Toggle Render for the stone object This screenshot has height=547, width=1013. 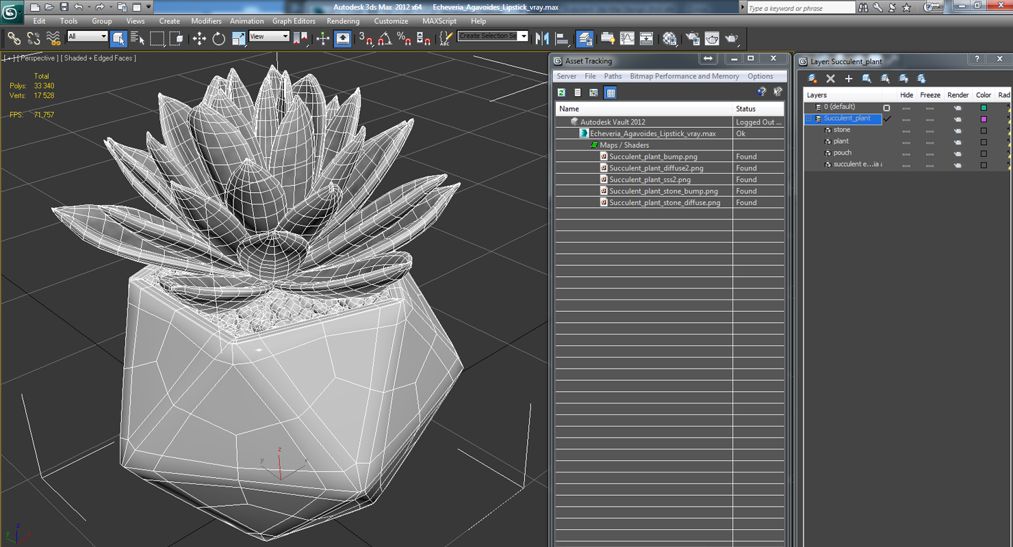[958, 131]
